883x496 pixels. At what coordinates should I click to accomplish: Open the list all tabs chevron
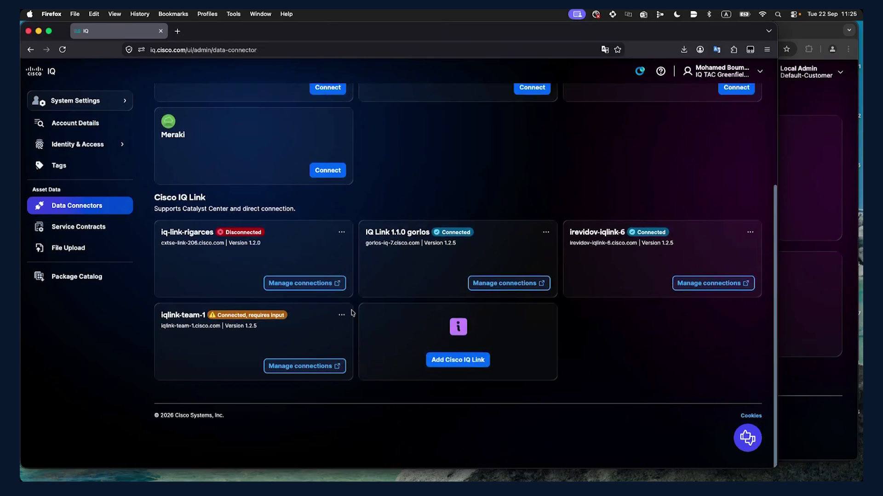point(769,31)
